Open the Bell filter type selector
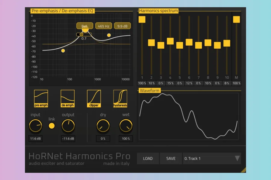 pyautogui.click(x=85, y=26)
